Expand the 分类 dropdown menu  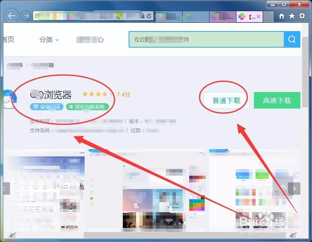49,39
